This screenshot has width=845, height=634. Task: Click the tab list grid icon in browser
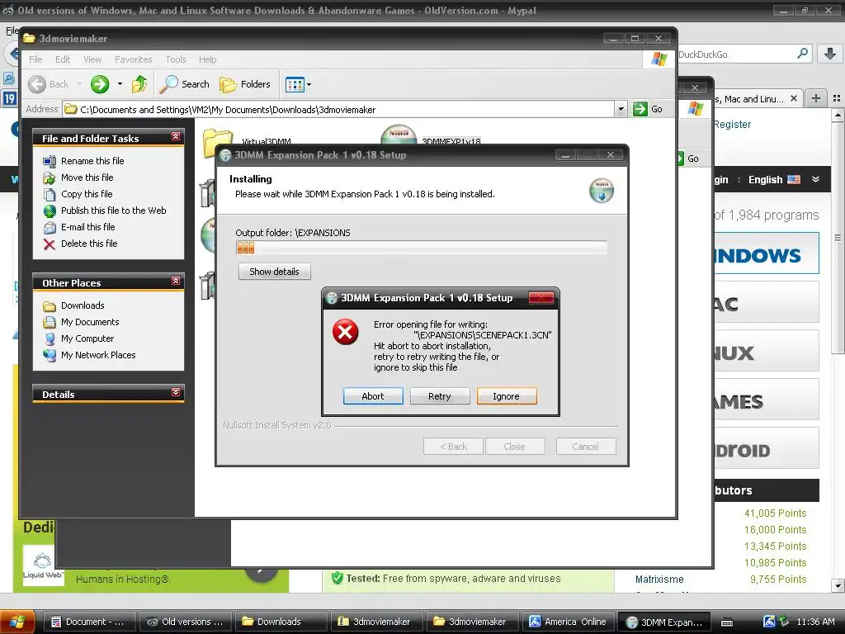837,98
